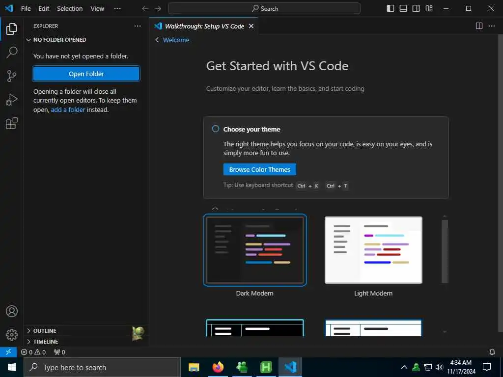Click the taskbar clock showing 4:34 AM
503x377 pixels.
[461, 367]
